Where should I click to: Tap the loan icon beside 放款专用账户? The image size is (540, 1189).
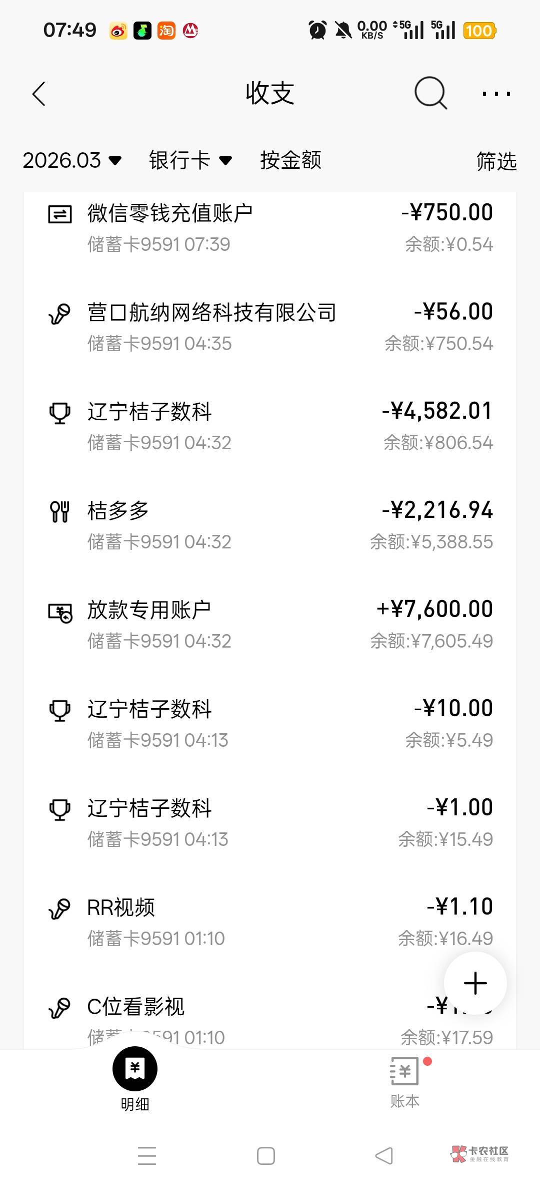[60, 612]
